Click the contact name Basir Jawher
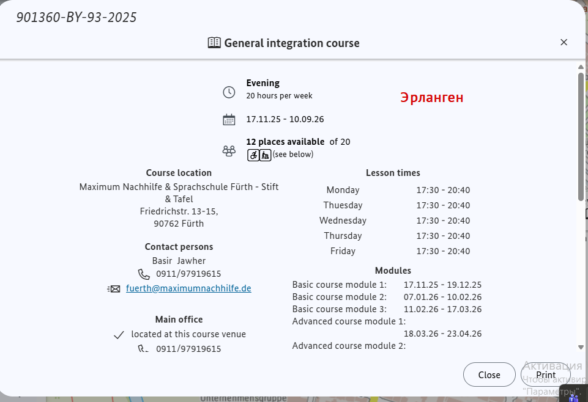Viewport: 588px width, 402px height. pos(179,260)
